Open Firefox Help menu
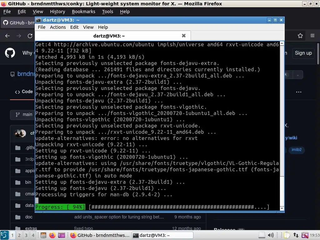Viewport: 320px width, 240px height. click(x=125, y=12)
